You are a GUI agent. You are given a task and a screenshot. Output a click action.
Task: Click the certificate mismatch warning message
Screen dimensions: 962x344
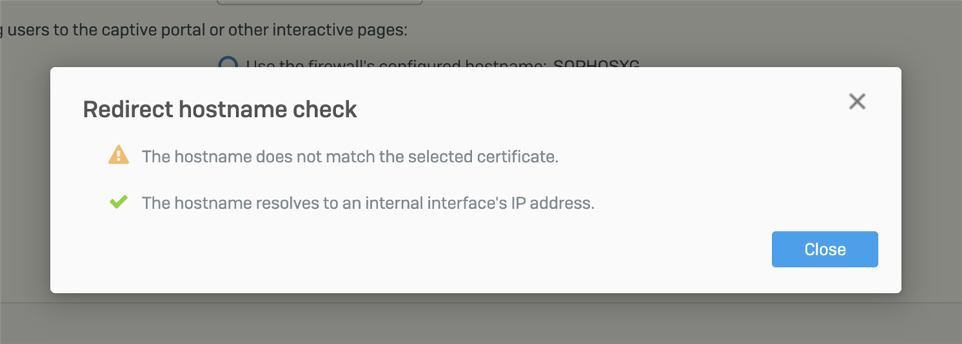[350, 157]
